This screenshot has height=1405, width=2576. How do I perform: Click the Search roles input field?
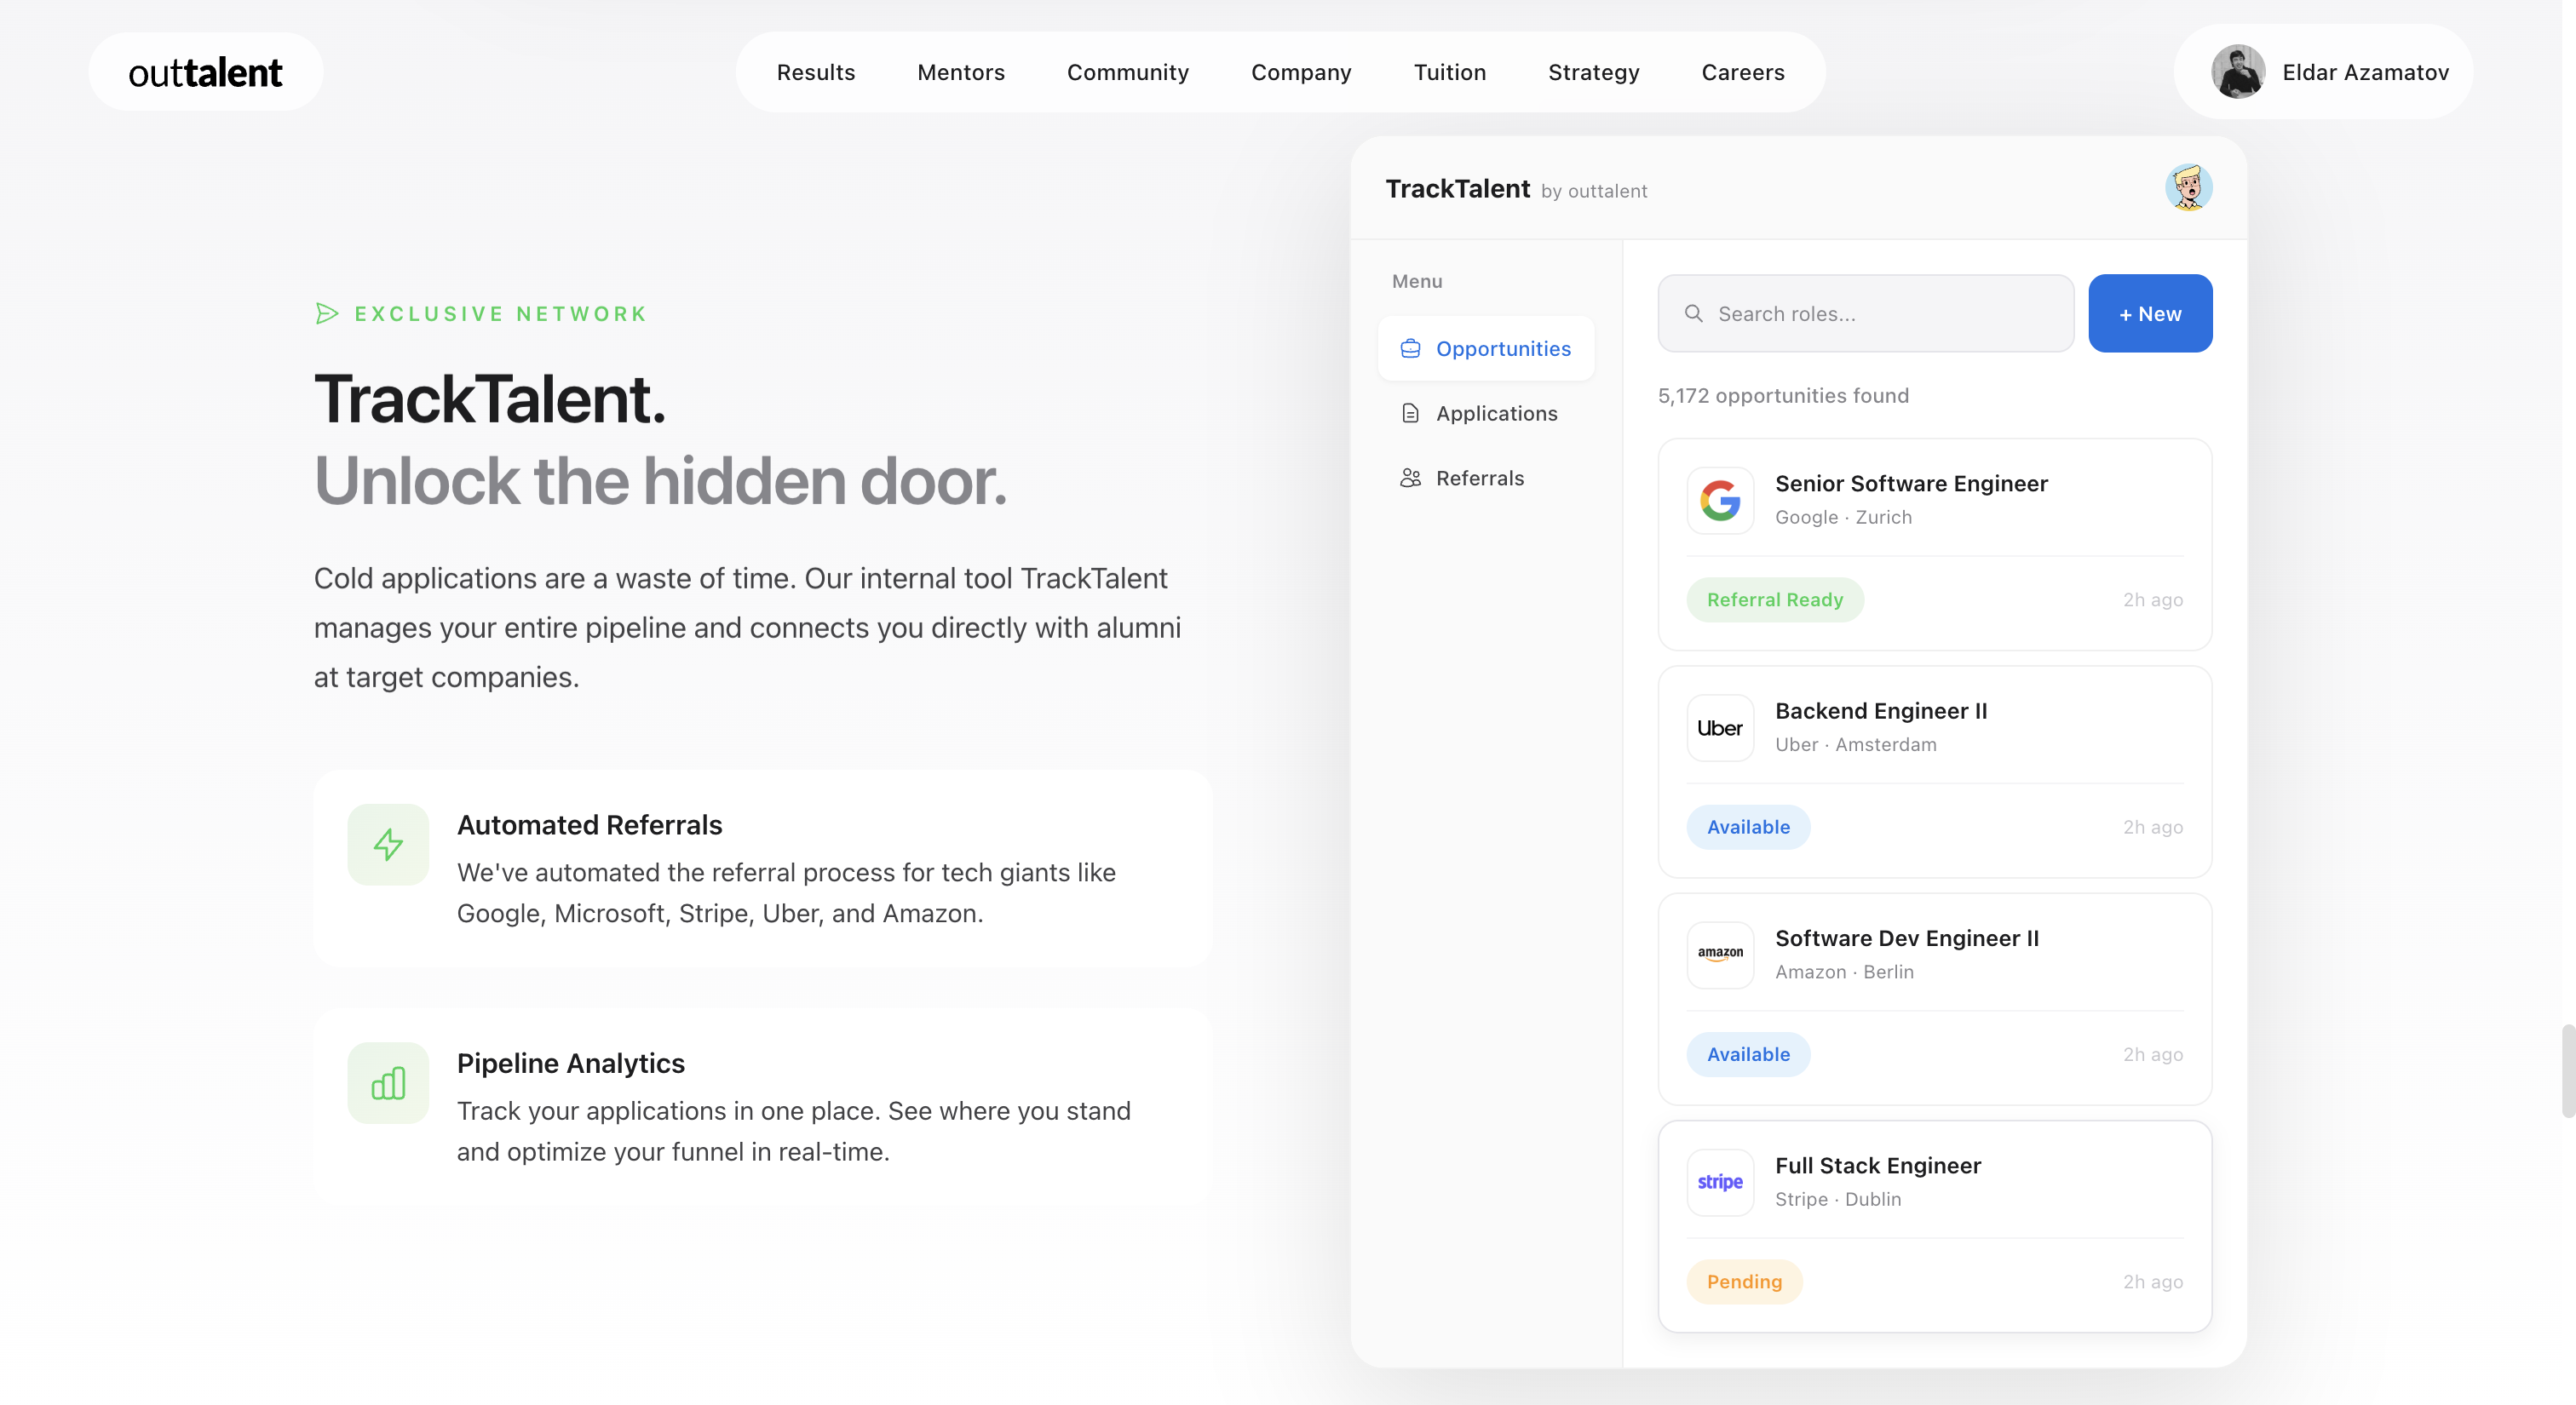(x=1880, y=313)
